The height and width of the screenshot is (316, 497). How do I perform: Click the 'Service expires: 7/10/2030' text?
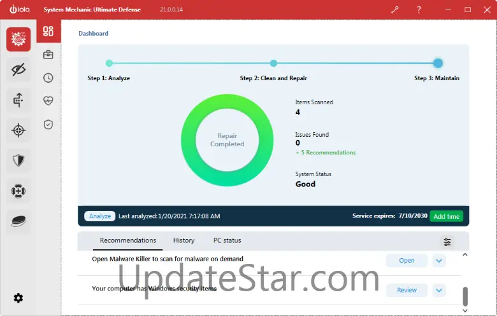pyautogui.click(x=390, y=216)
